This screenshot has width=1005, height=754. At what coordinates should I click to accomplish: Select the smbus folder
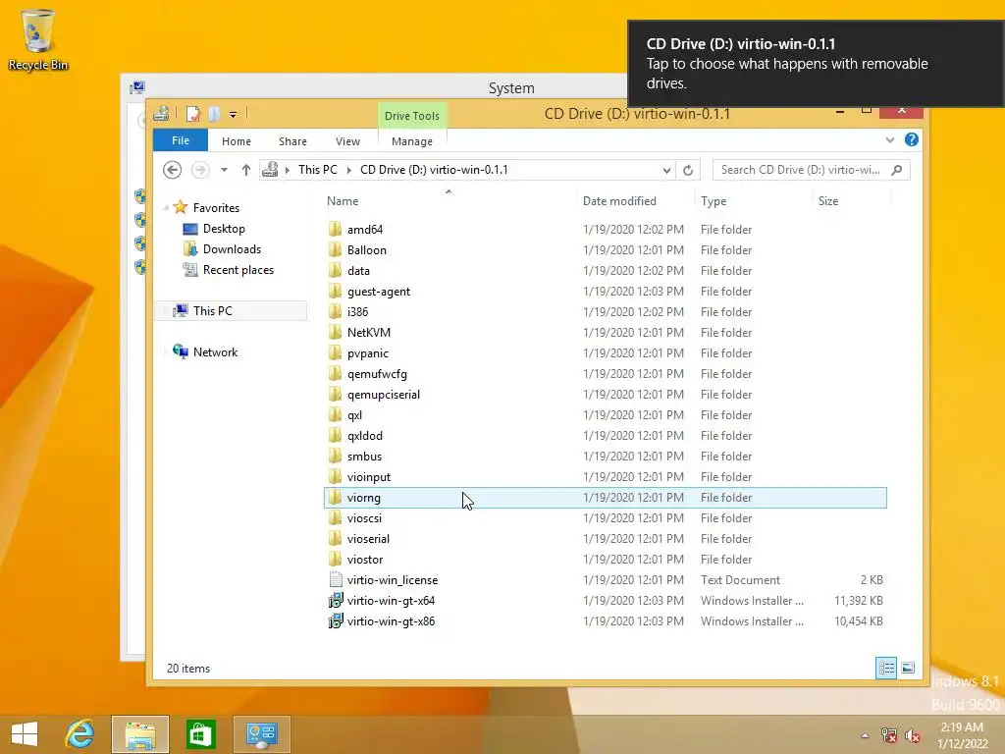point(364,456)
